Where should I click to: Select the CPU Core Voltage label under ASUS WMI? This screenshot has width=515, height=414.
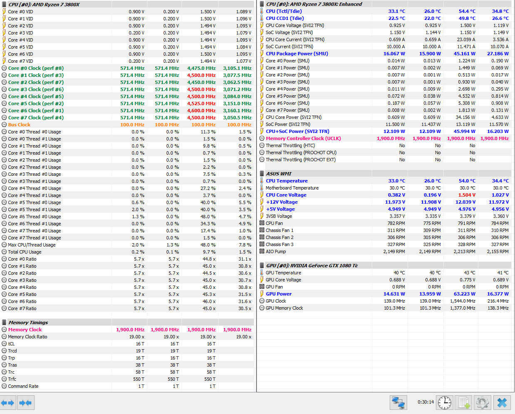click(286, 195)
